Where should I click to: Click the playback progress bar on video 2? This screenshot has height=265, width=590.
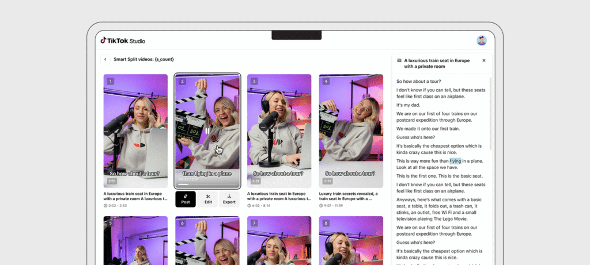click(207, 185)
